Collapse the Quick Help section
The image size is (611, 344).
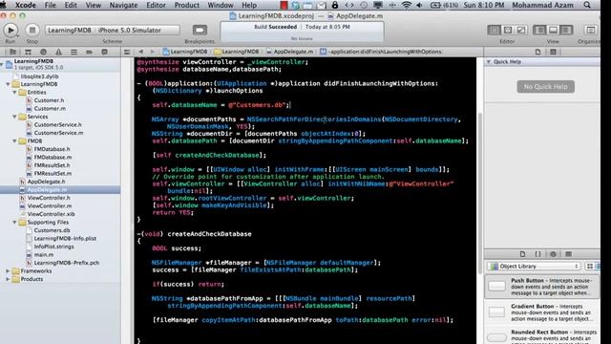click(489, 61)
